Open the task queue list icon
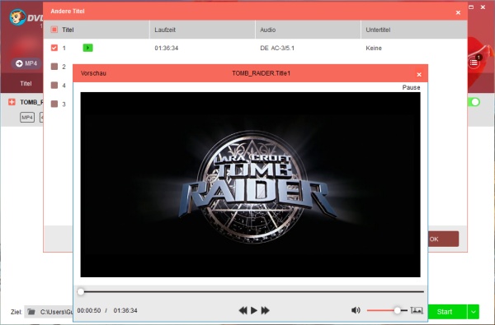 pos(474,63)
